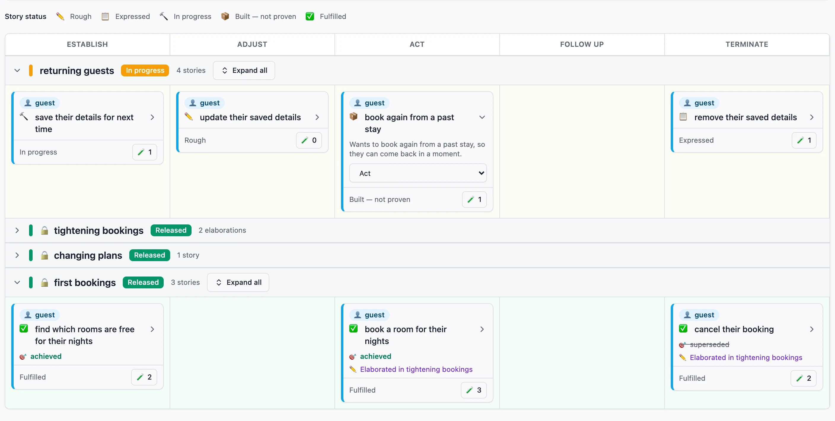Click the ESTABLISH column header
Screen dimensions: 835x421
[87, 44]
